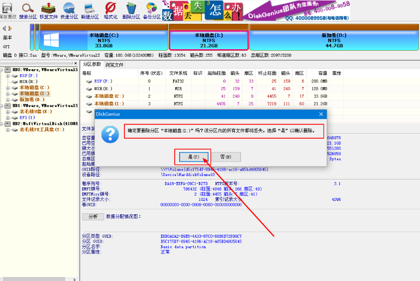This screenshot has height=281, width=420.
Task: Close the left disk tree panel
Action: coord(76,64)
